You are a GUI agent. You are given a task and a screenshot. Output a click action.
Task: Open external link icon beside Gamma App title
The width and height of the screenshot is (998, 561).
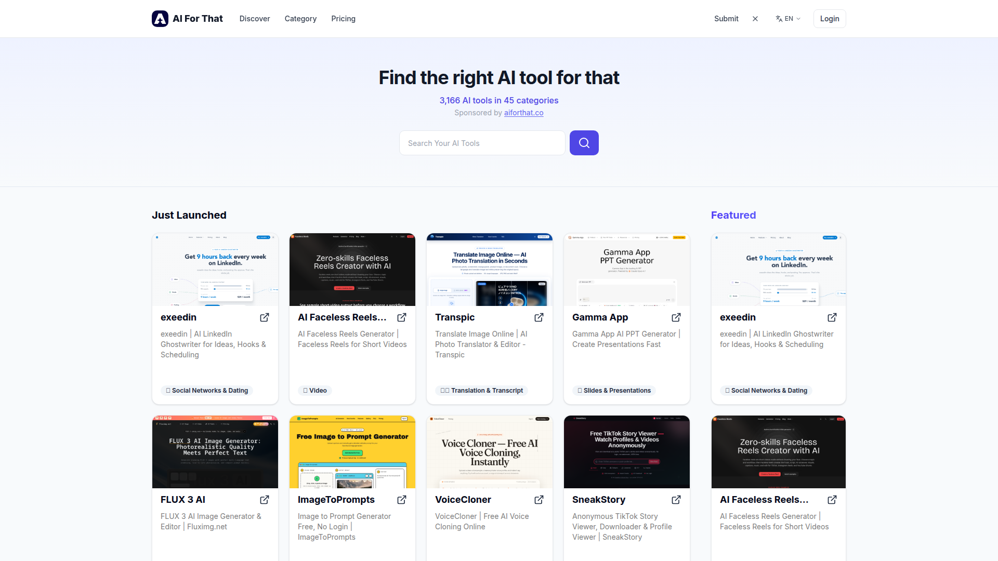(676, 317)
